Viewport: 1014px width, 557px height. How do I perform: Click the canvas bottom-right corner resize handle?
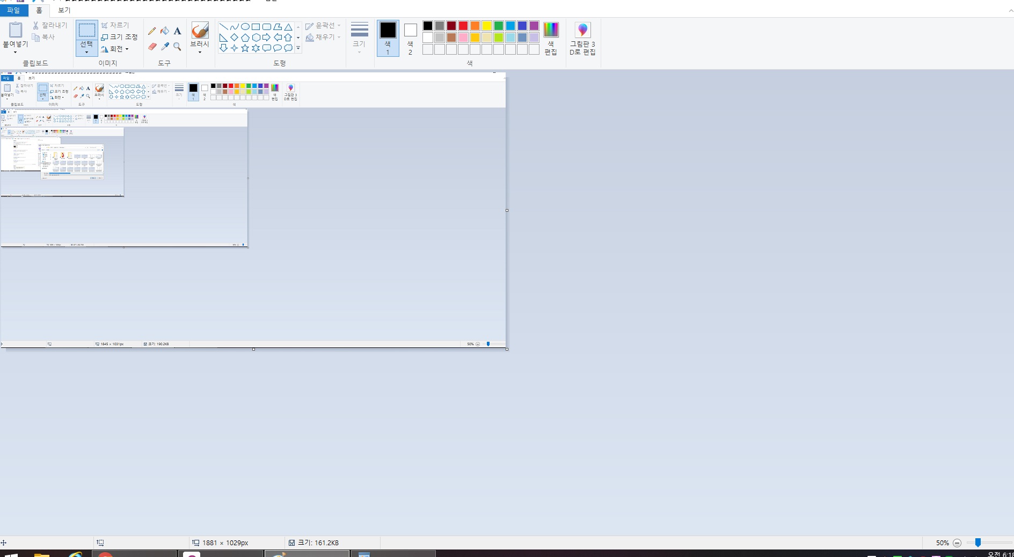pyautogui.click(x=507, y=349)
